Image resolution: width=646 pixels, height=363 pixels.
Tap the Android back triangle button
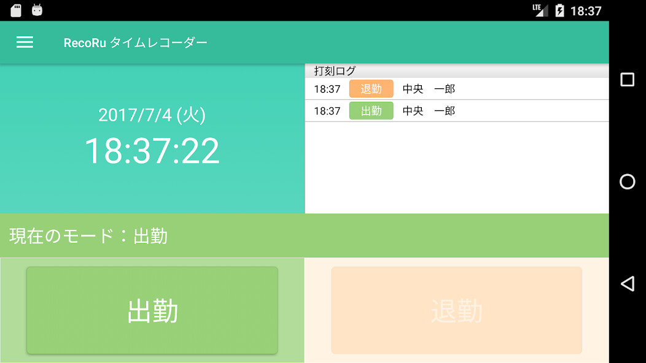click(628, 283)
